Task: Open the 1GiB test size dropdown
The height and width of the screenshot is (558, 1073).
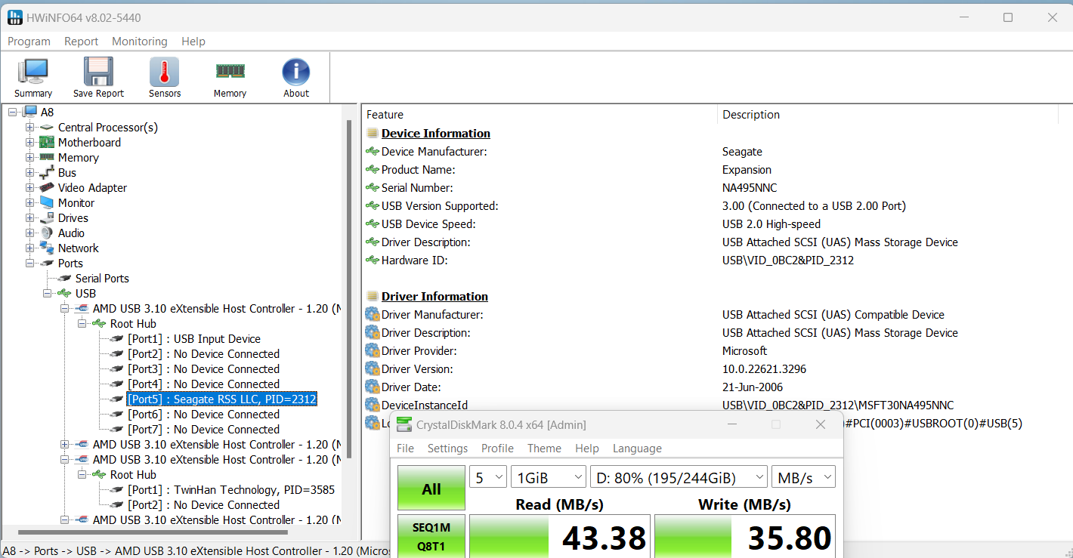Action: click(x=548, y=477)
